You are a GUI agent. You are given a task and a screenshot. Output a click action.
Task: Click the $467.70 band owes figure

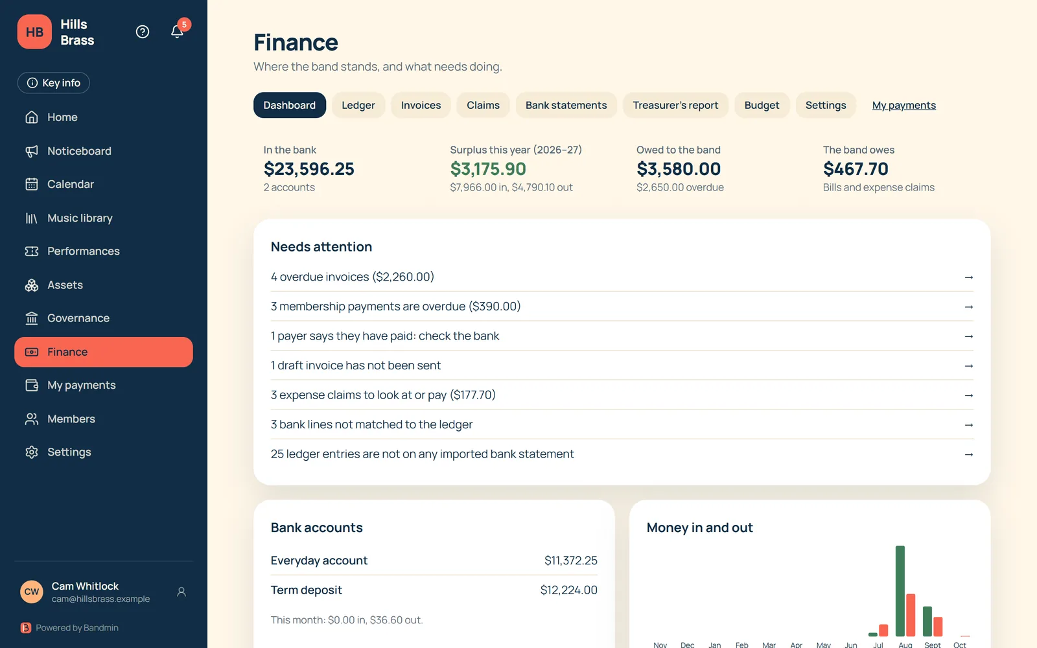[x=856, y=169]
